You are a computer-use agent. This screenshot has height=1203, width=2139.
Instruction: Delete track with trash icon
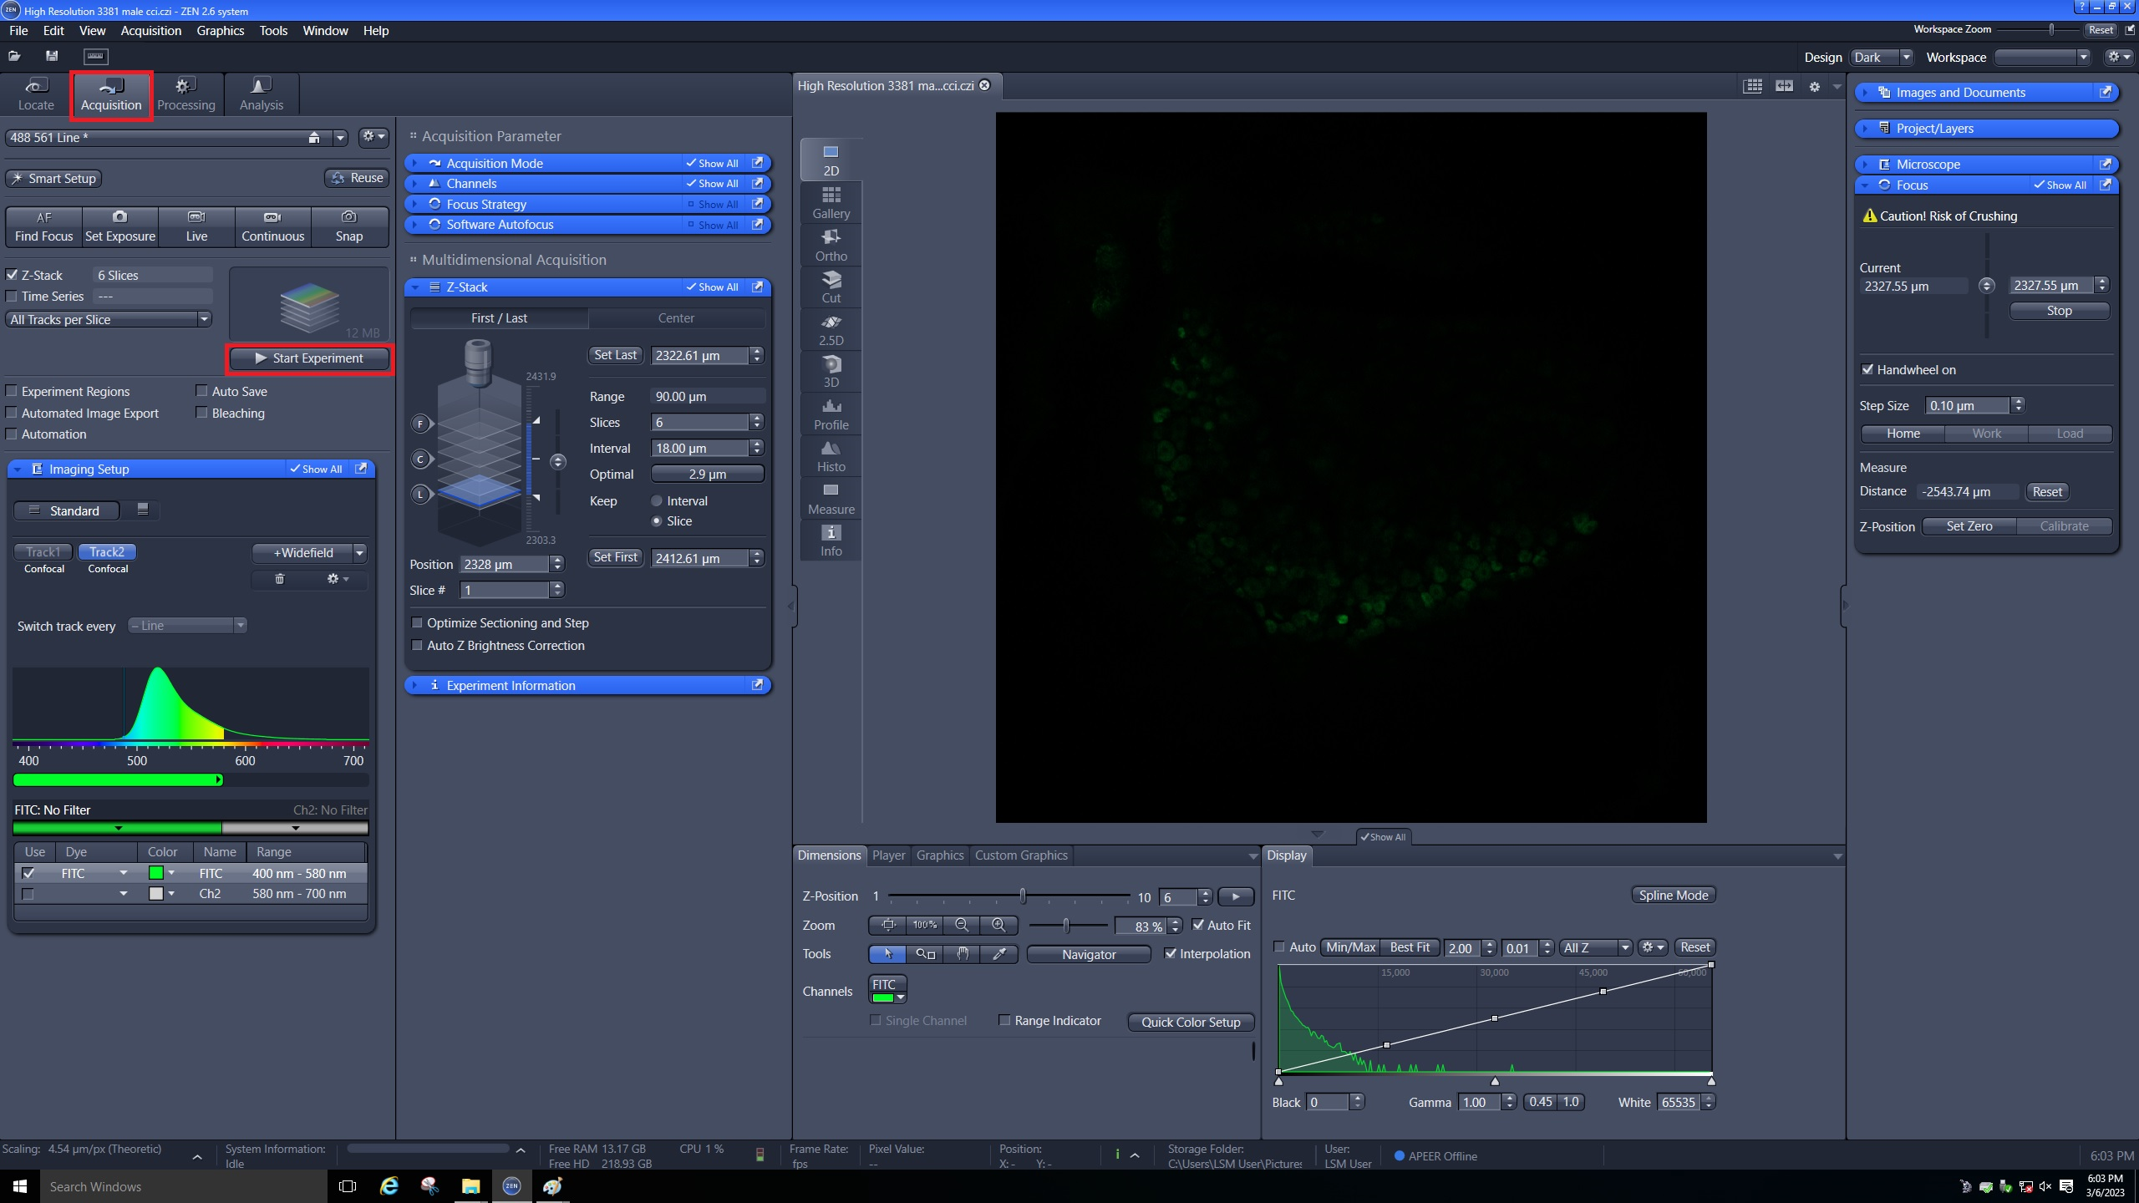pyautogui.click(x=280, y=579)
